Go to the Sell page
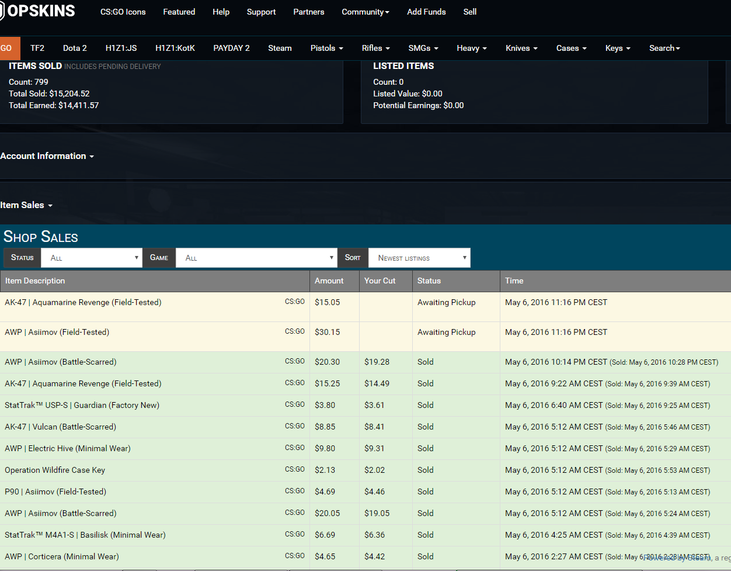Viewport: 731px width, 571px height. coord(470,12)
